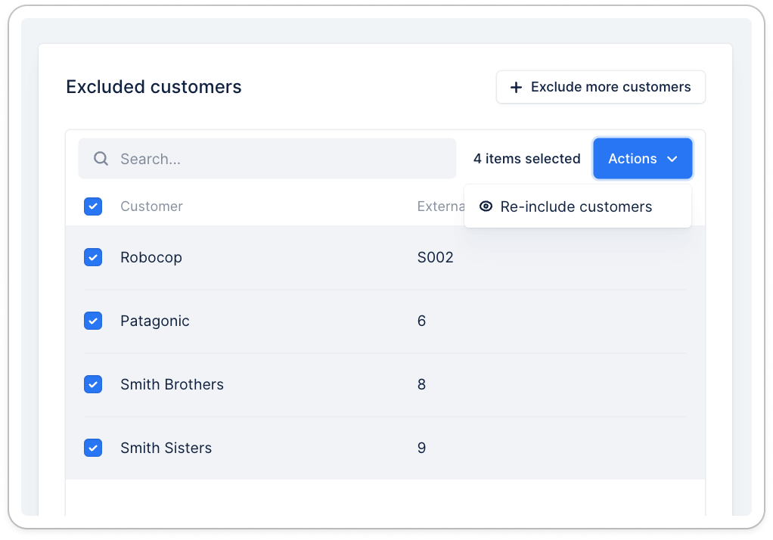Open the Patagonic customer row
The image size is (773, 540).
(155, 321)
